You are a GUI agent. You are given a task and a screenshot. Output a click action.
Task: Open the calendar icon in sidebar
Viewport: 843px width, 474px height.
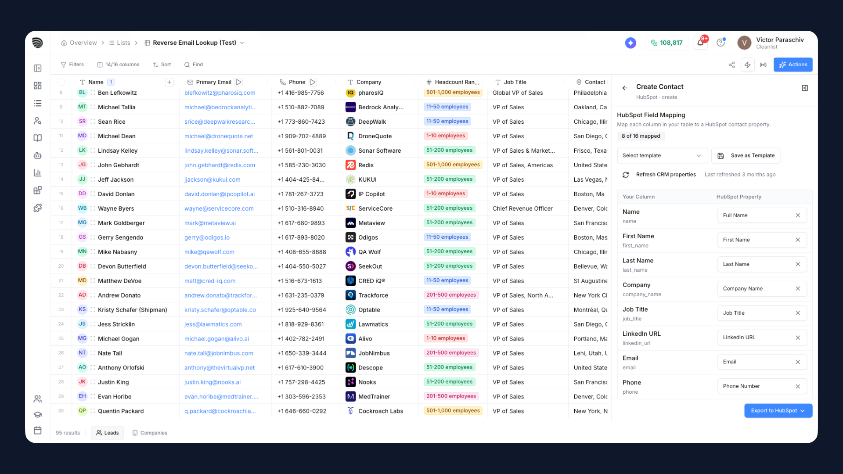[38, 431]
